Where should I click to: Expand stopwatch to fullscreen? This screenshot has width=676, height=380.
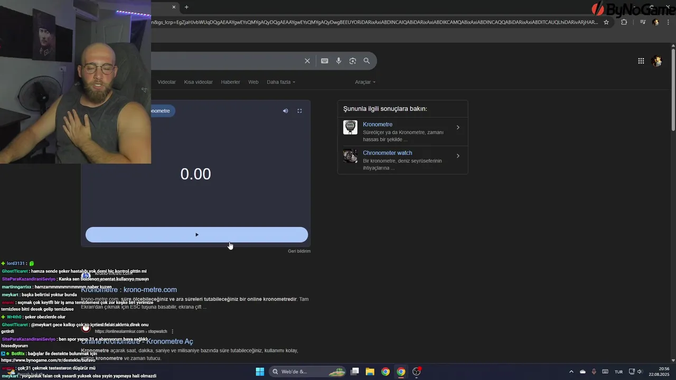coord(299,111)
